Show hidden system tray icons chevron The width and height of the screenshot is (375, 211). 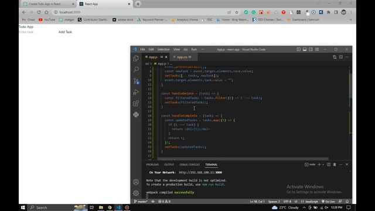click(304, 207)
